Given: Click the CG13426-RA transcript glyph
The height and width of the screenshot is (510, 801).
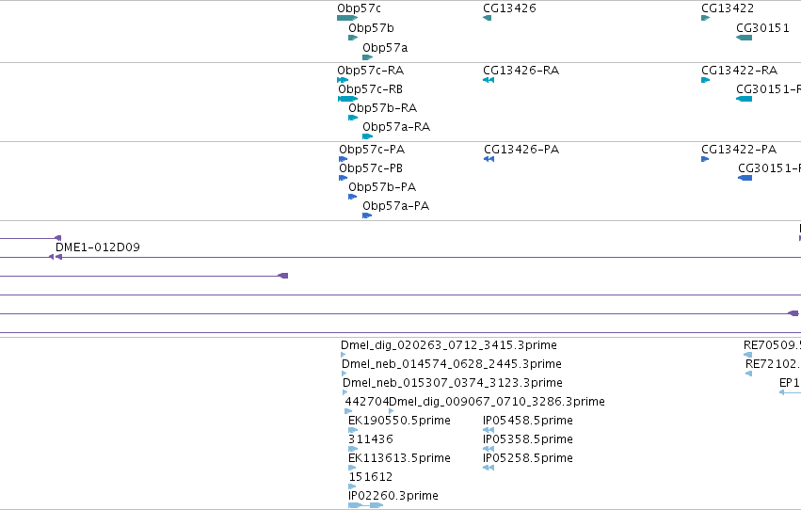Looking at the screenshot, I should [x=489, y=80].
